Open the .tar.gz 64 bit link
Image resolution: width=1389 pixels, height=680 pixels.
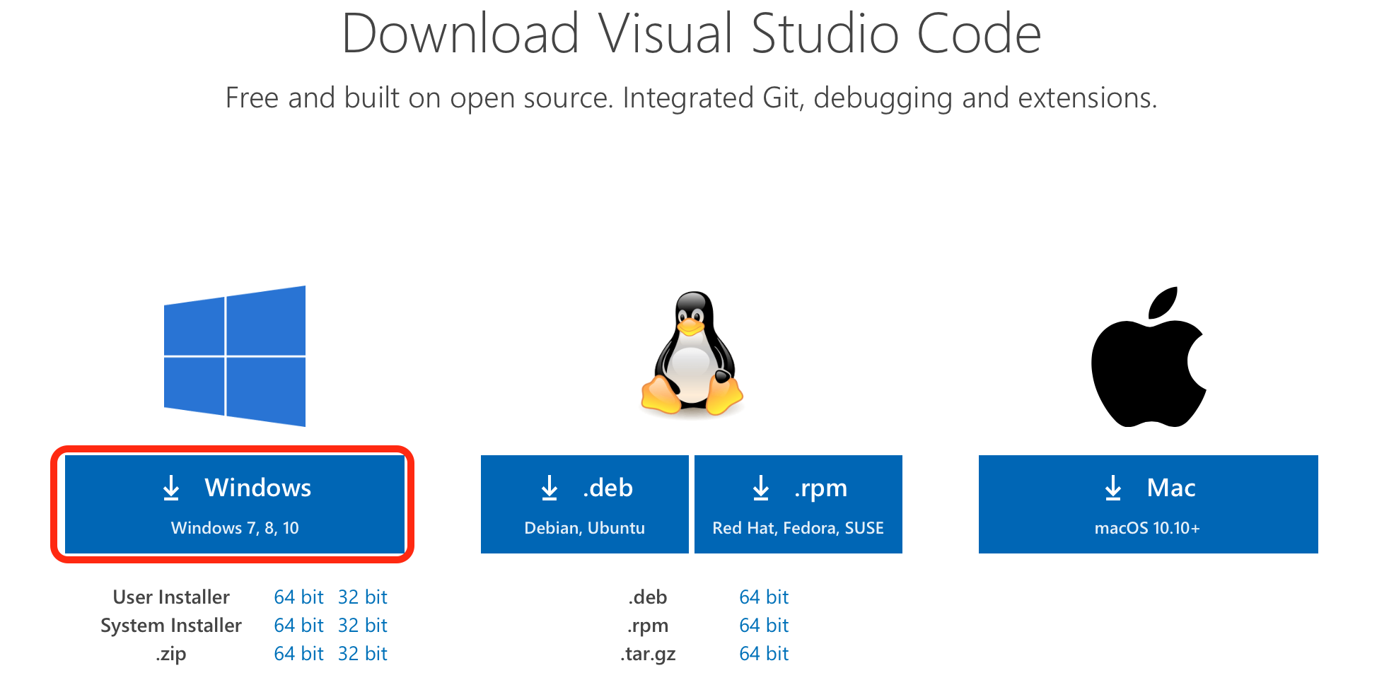(764, 654)
